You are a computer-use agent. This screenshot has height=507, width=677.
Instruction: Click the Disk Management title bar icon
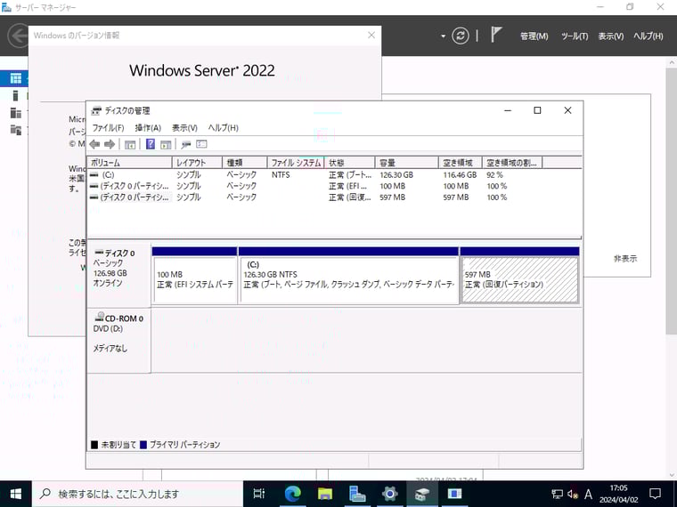coord(97,111)
